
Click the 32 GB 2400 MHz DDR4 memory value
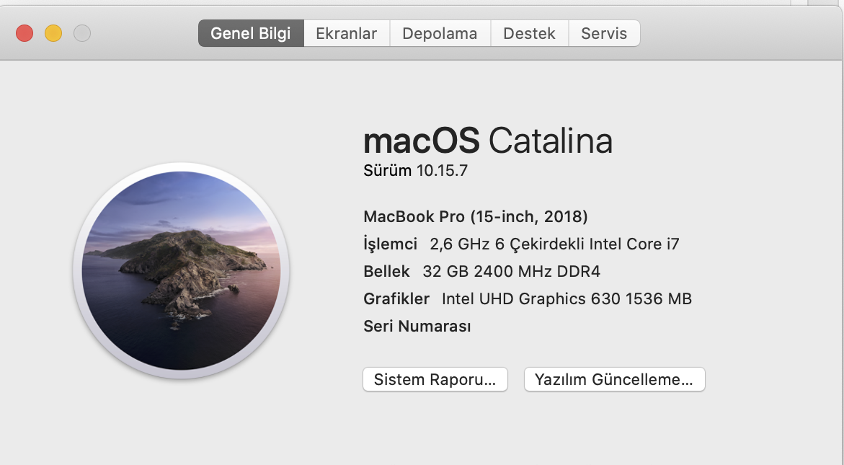click(x=511, y=271)
